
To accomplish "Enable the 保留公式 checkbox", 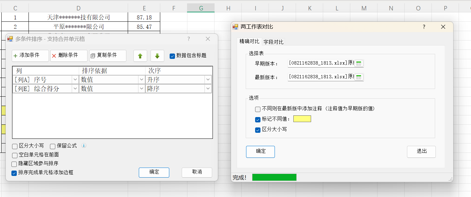I will pyautogui.click(x=53, y=146).
